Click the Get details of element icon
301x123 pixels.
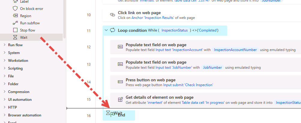[120, 100]
